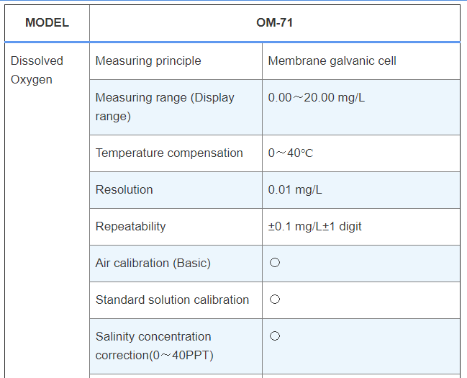This screenshot has height=378, width=467.
Task: Click the vertical scrollbar on the right edge
Action: (x=463, y=189)
